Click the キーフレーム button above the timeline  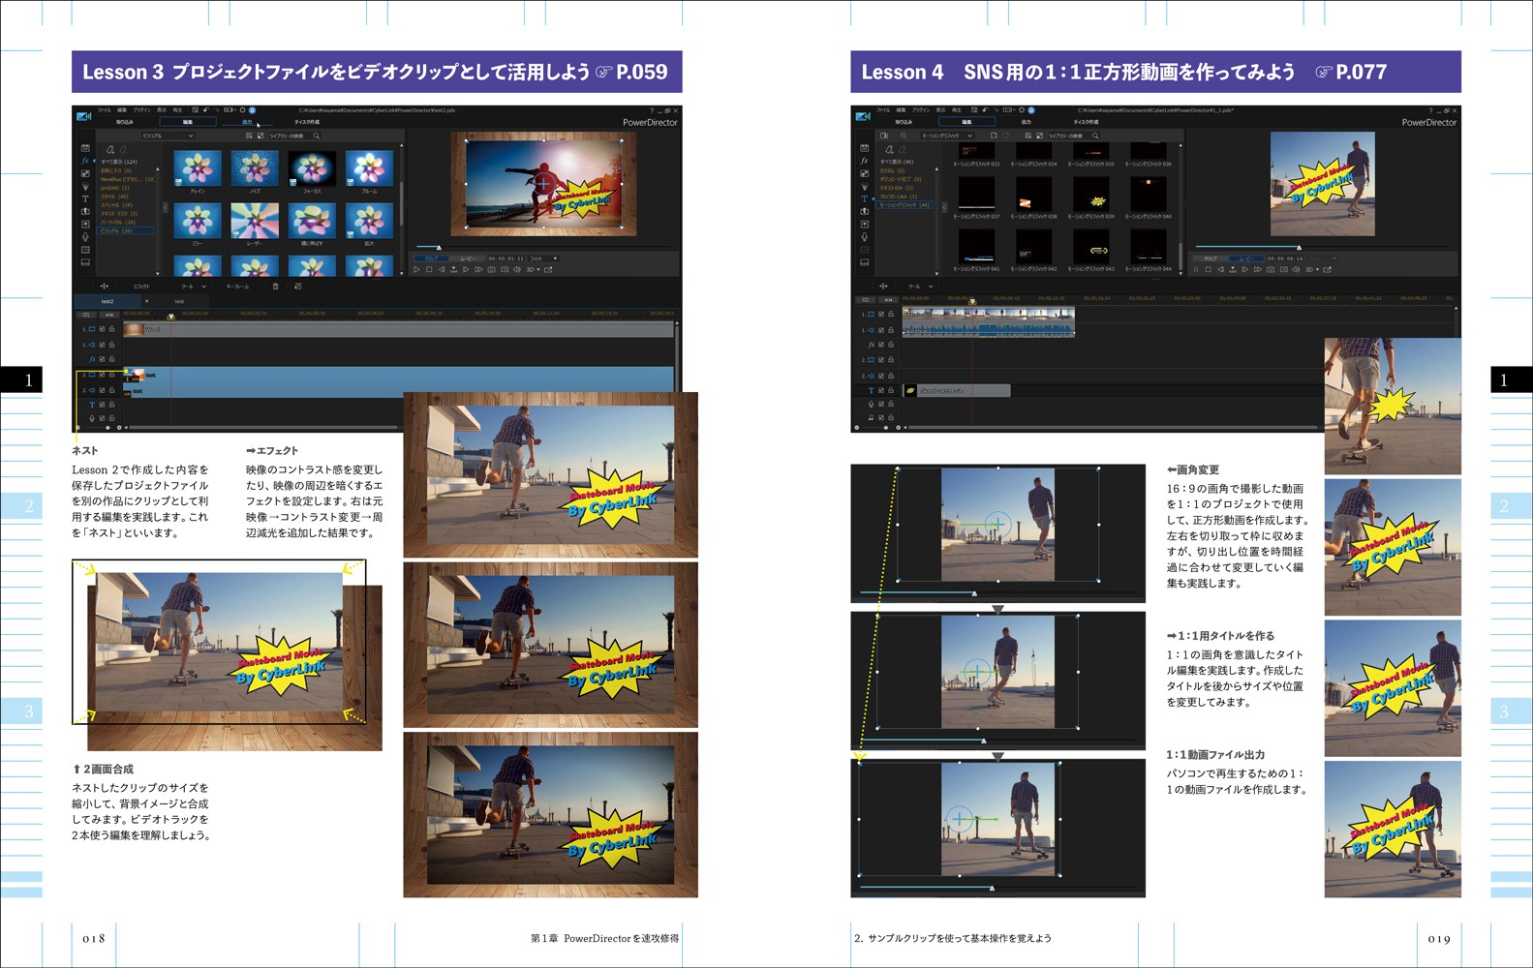[237, 287]
